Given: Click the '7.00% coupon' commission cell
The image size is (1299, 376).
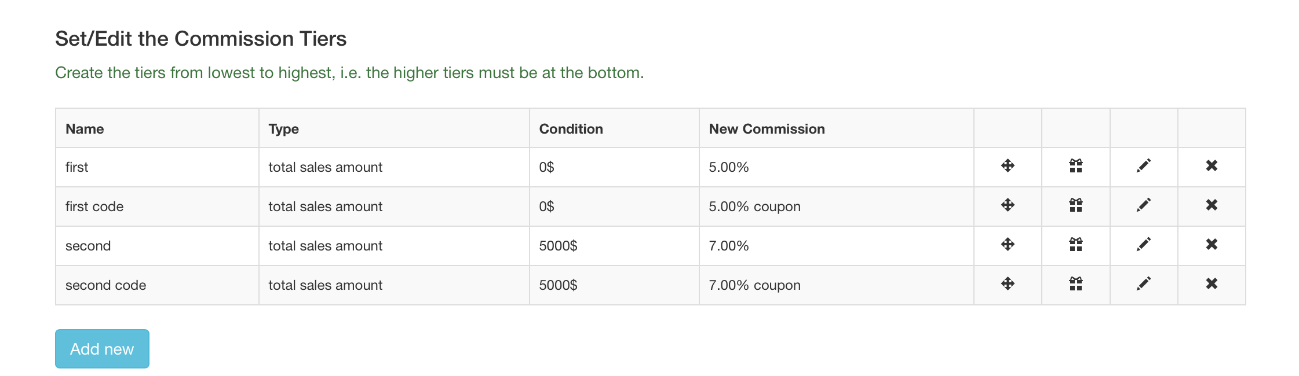Looking at the screenshot, I should coord(754,285).
